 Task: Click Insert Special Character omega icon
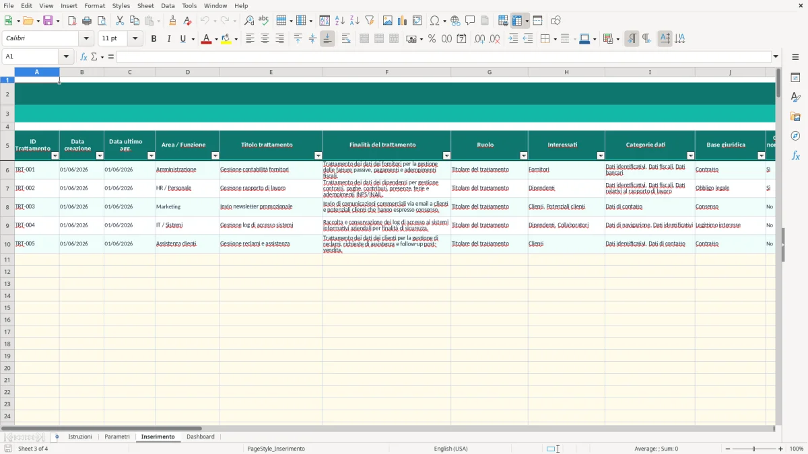click(435, 21)
